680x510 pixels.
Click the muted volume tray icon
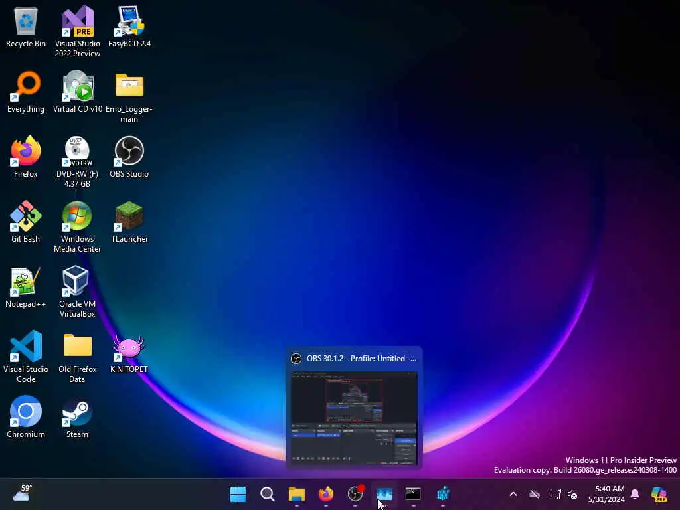coord(572,494)
